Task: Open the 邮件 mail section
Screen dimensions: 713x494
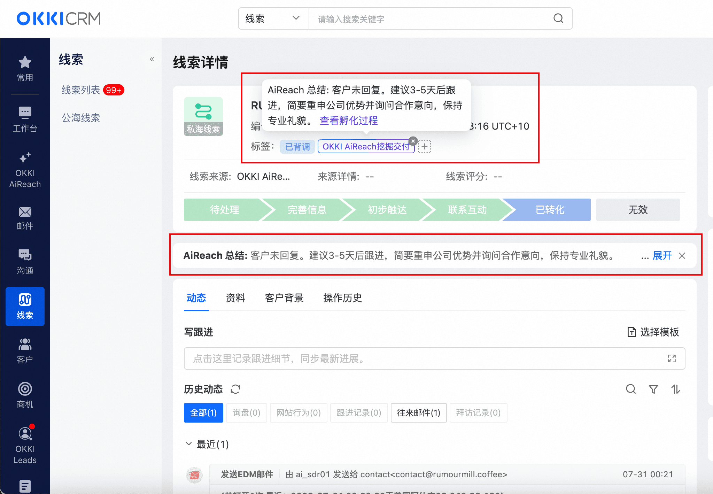Action: pos(25,218)
